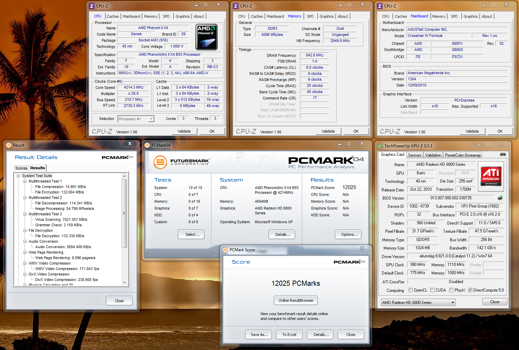Click the GPU-Z title bar icon
Screen dimensions: 519x350
pos(380,146)
